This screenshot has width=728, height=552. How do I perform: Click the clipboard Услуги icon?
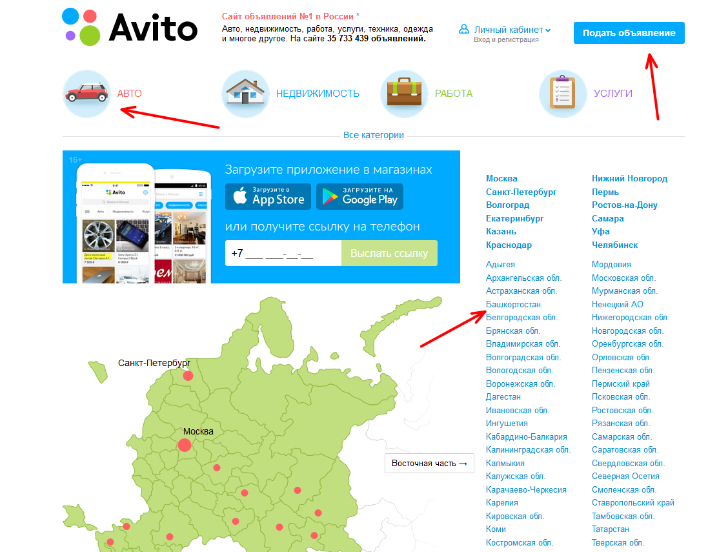point(562,94)
